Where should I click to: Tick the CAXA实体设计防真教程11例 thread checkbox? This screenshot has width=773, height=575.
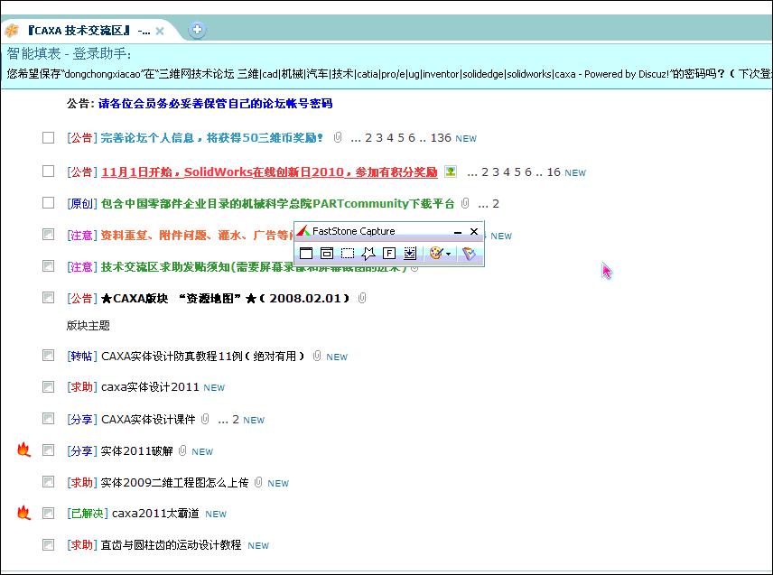(49, 356)
